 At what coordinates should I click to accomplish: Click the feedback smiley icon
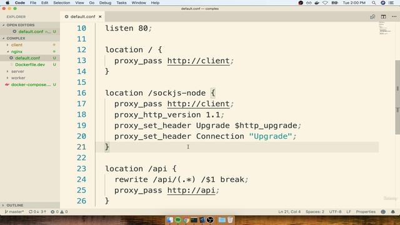tap(383, 212)
